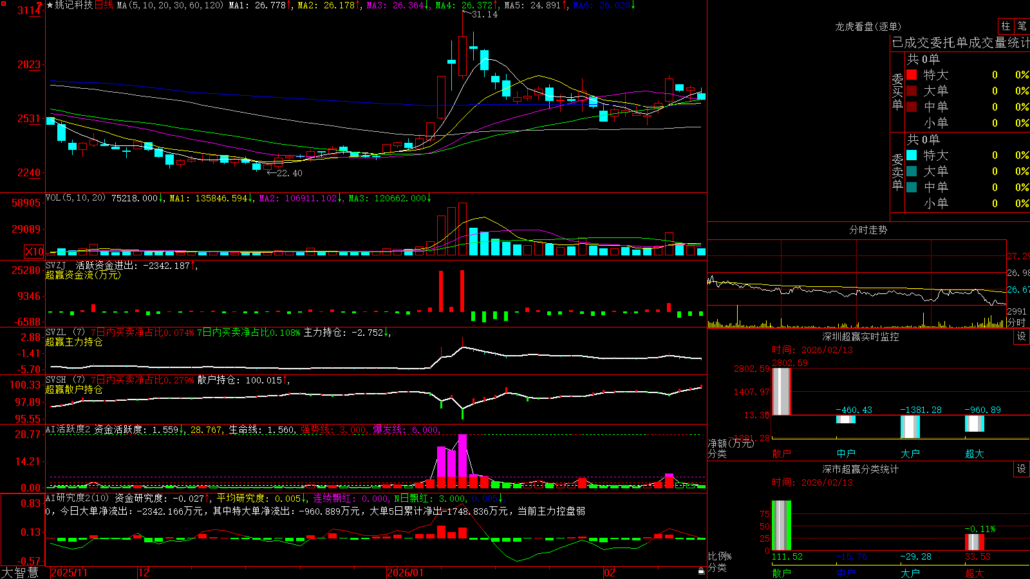Click the 散户 111.52 bar in 深市超赢分类统计
Screen dimensions: 1030x579
pyautogui.click(x=781, y=525)
